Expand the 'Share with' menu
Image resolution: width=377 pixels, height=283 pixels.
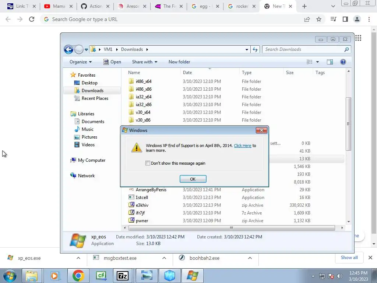tap(144, 62)
